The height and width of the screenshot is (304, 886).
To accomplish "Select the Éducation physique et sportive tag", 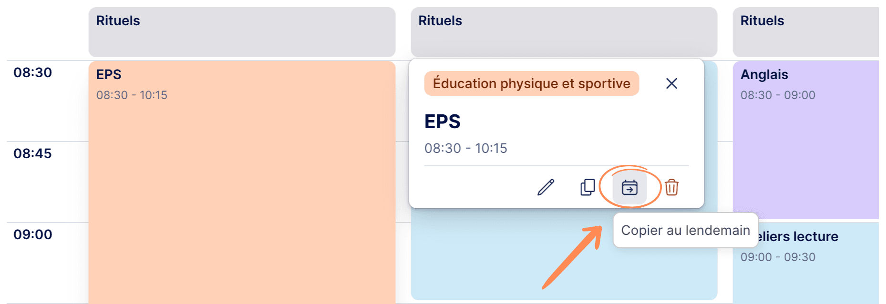I will coord(531,83).
